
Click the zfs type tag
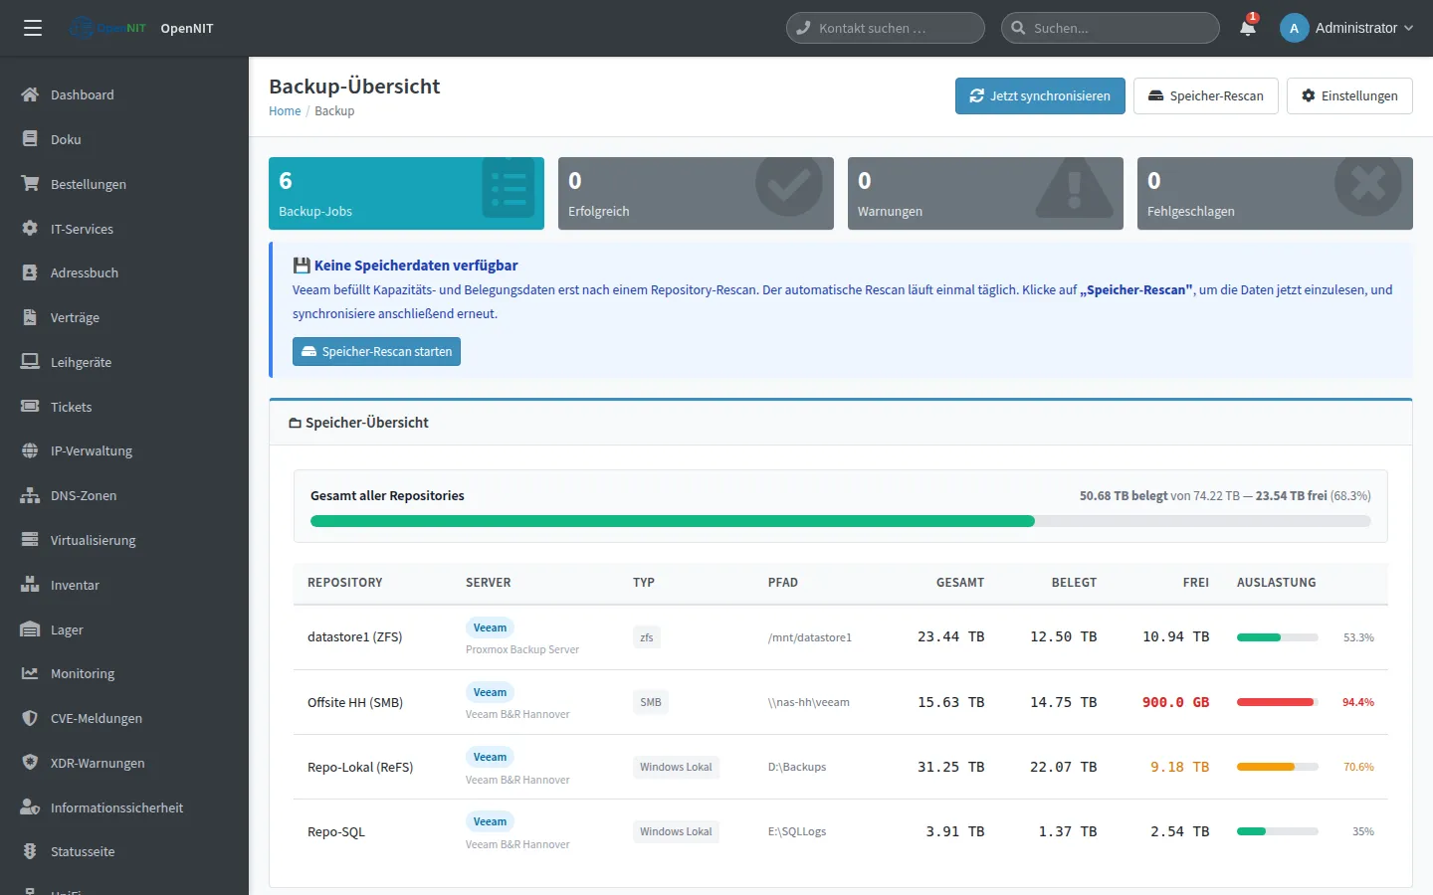647,637
